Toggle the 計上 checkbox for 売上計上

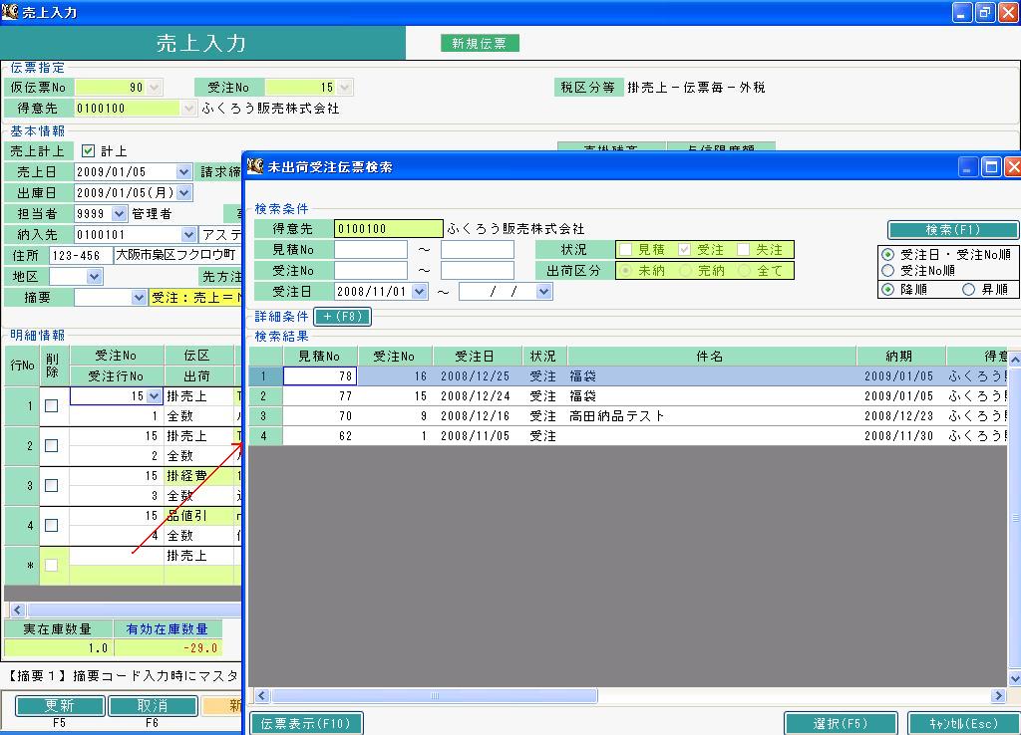pyautogui.click(x=88, y=151)
